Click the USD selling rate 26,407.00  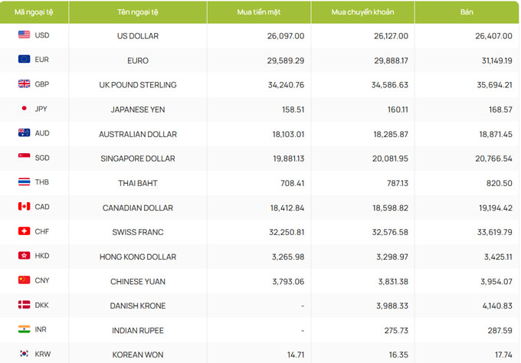493,36
